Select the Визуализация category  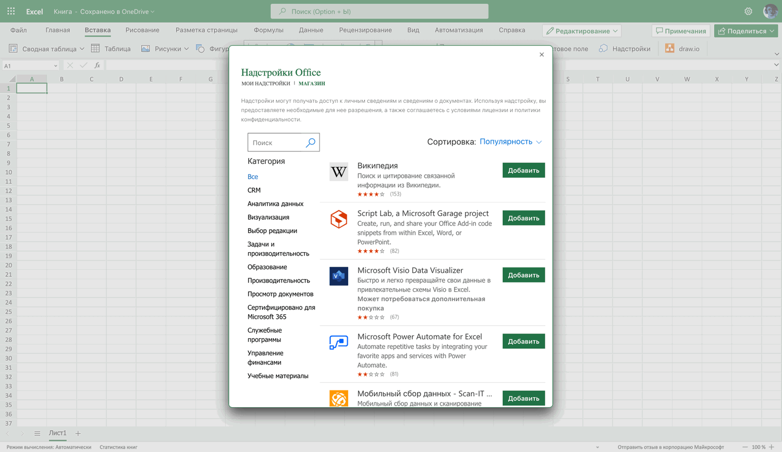(268, 217)
